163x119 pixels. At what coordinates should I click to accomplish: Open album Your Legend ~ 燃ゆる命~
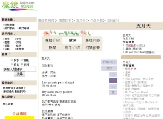140,79
